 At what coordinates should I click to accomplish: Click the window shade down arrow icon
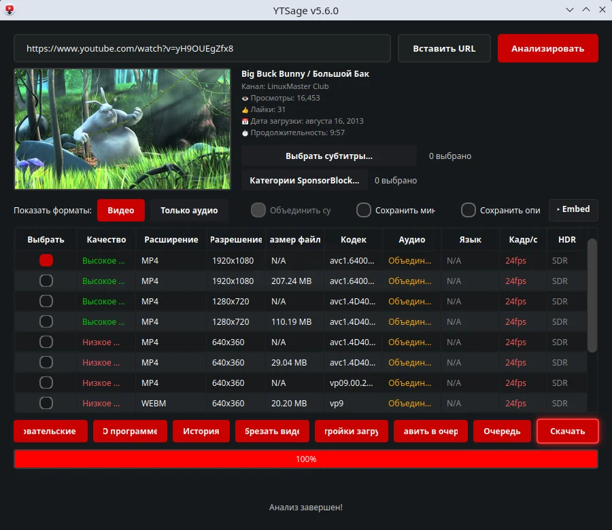tap(570, 10)
